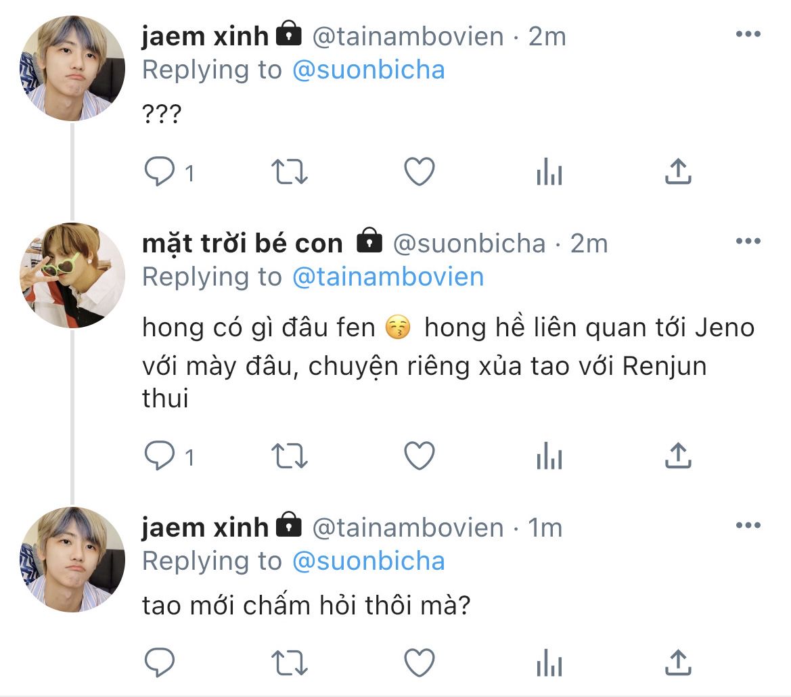The width and height of the screenshot is (791, 697).
Task: Retweet the tweet mentioning Jeno and Renjun
Action: click(290, 457)
